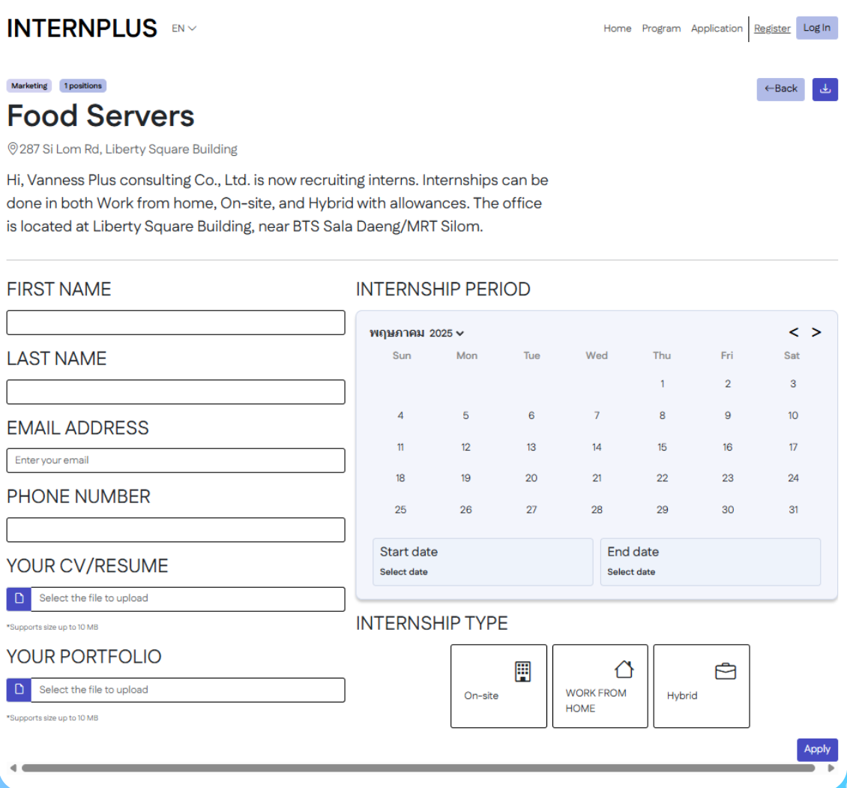Open the Program menu item
Screen dimensions: 847x788
[x=661, y=28]
